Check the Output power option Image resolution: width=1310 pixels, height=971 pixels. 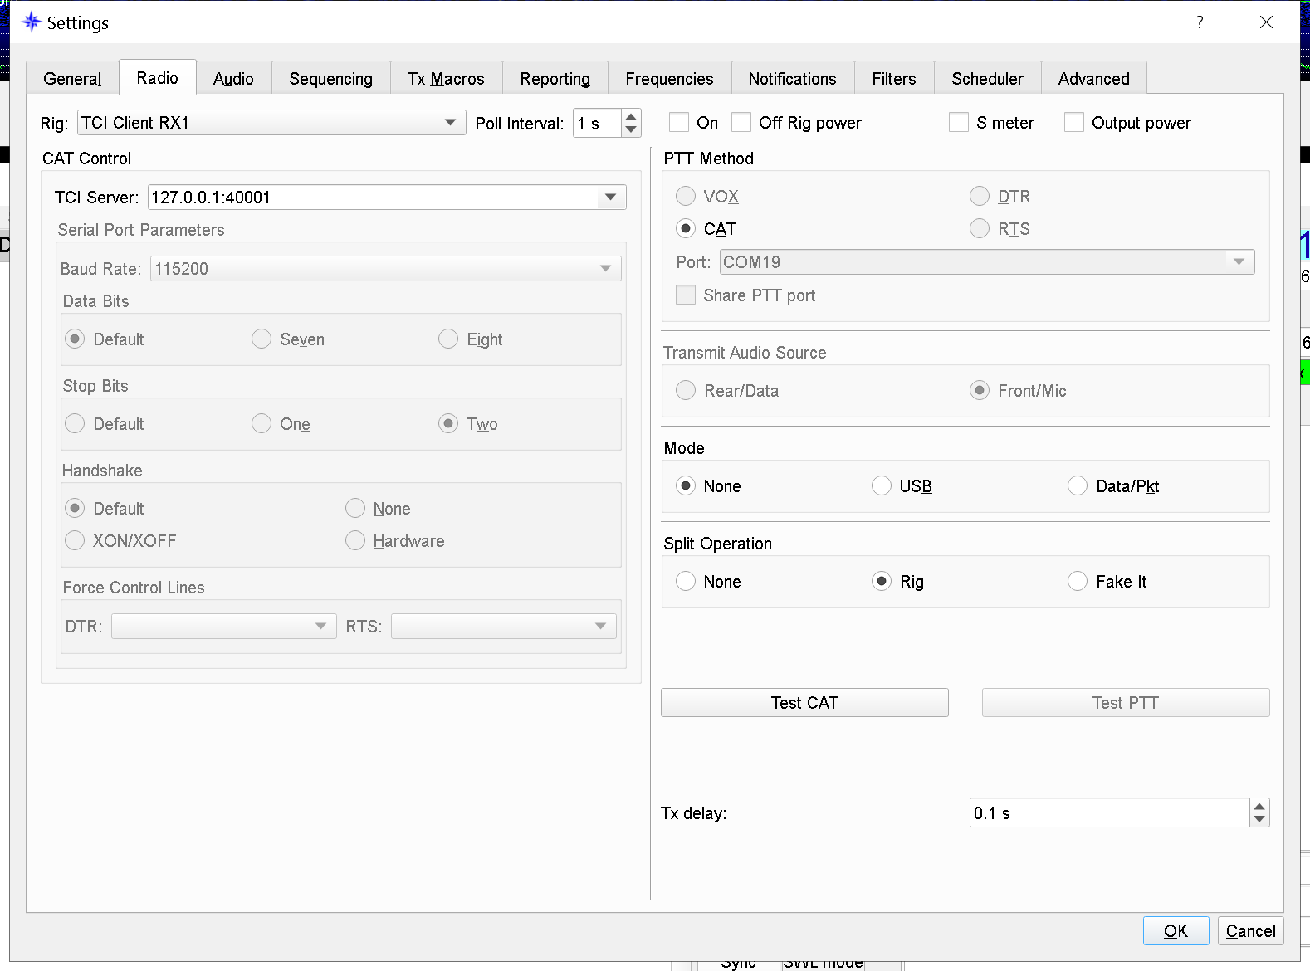click(1074, 123)
